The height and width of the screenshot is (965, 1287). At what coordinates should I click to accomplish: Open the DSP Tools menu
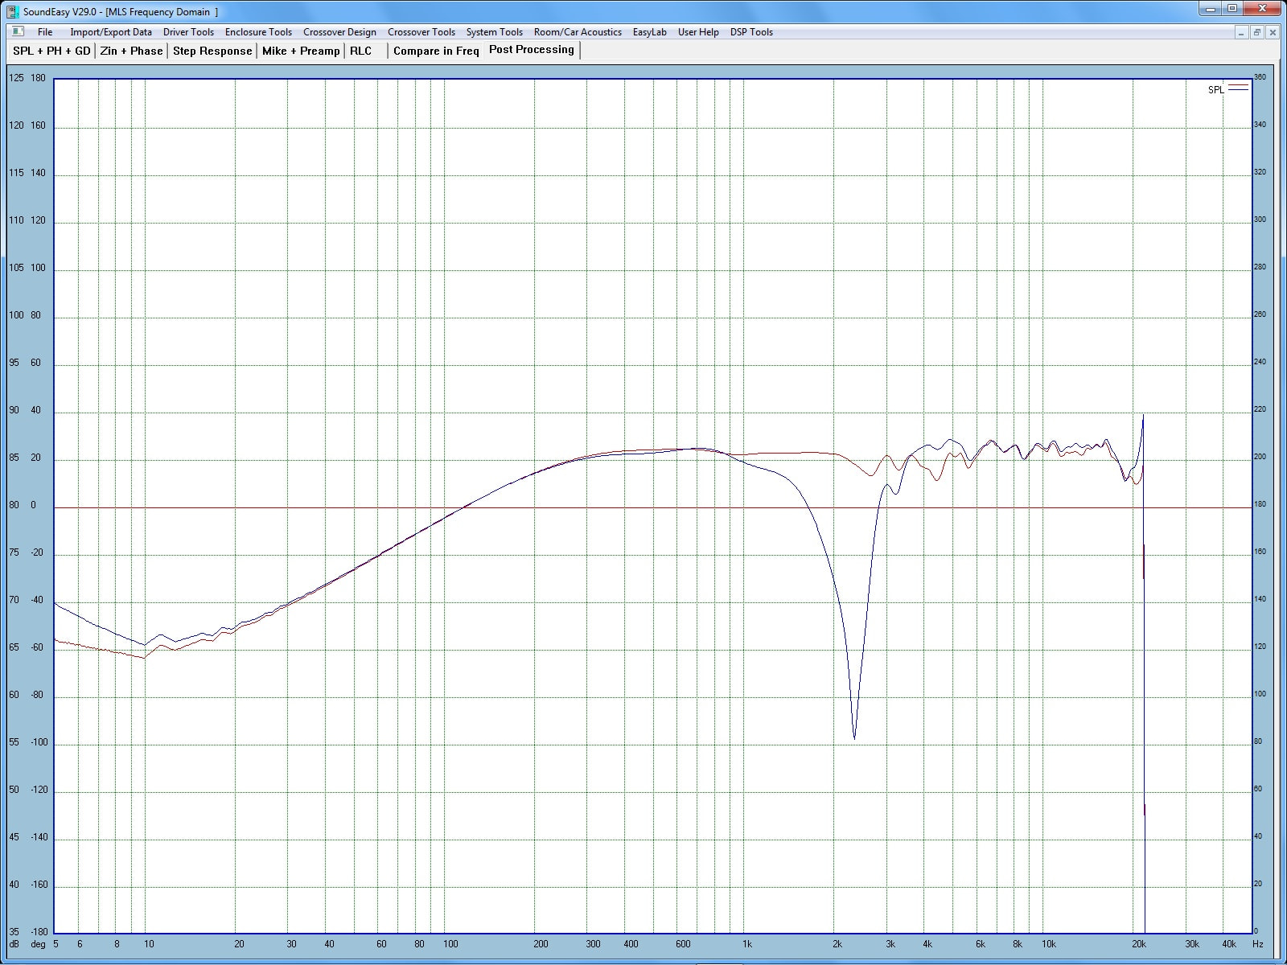tap(751, 32)
